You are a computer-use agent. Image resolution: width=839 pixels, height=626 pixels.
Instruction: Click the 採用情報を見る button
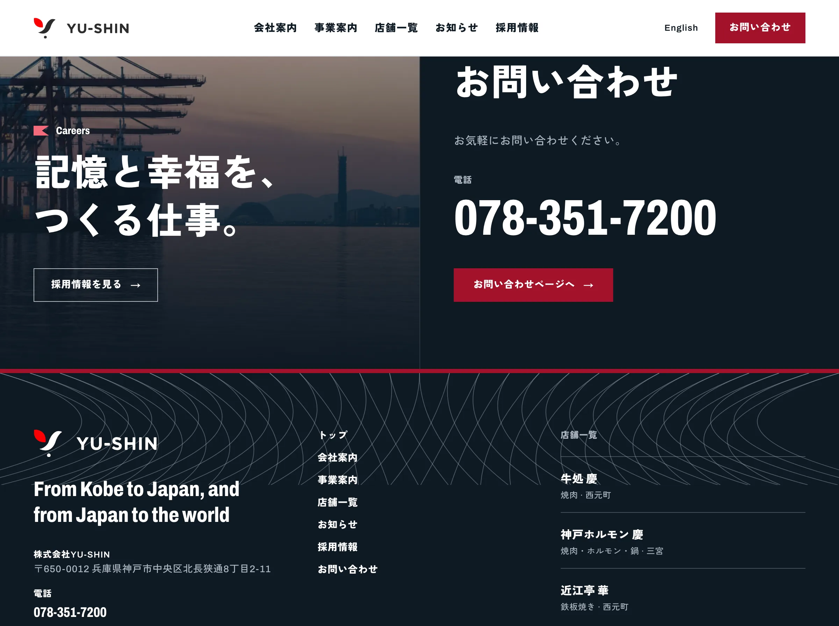[95, 285]
